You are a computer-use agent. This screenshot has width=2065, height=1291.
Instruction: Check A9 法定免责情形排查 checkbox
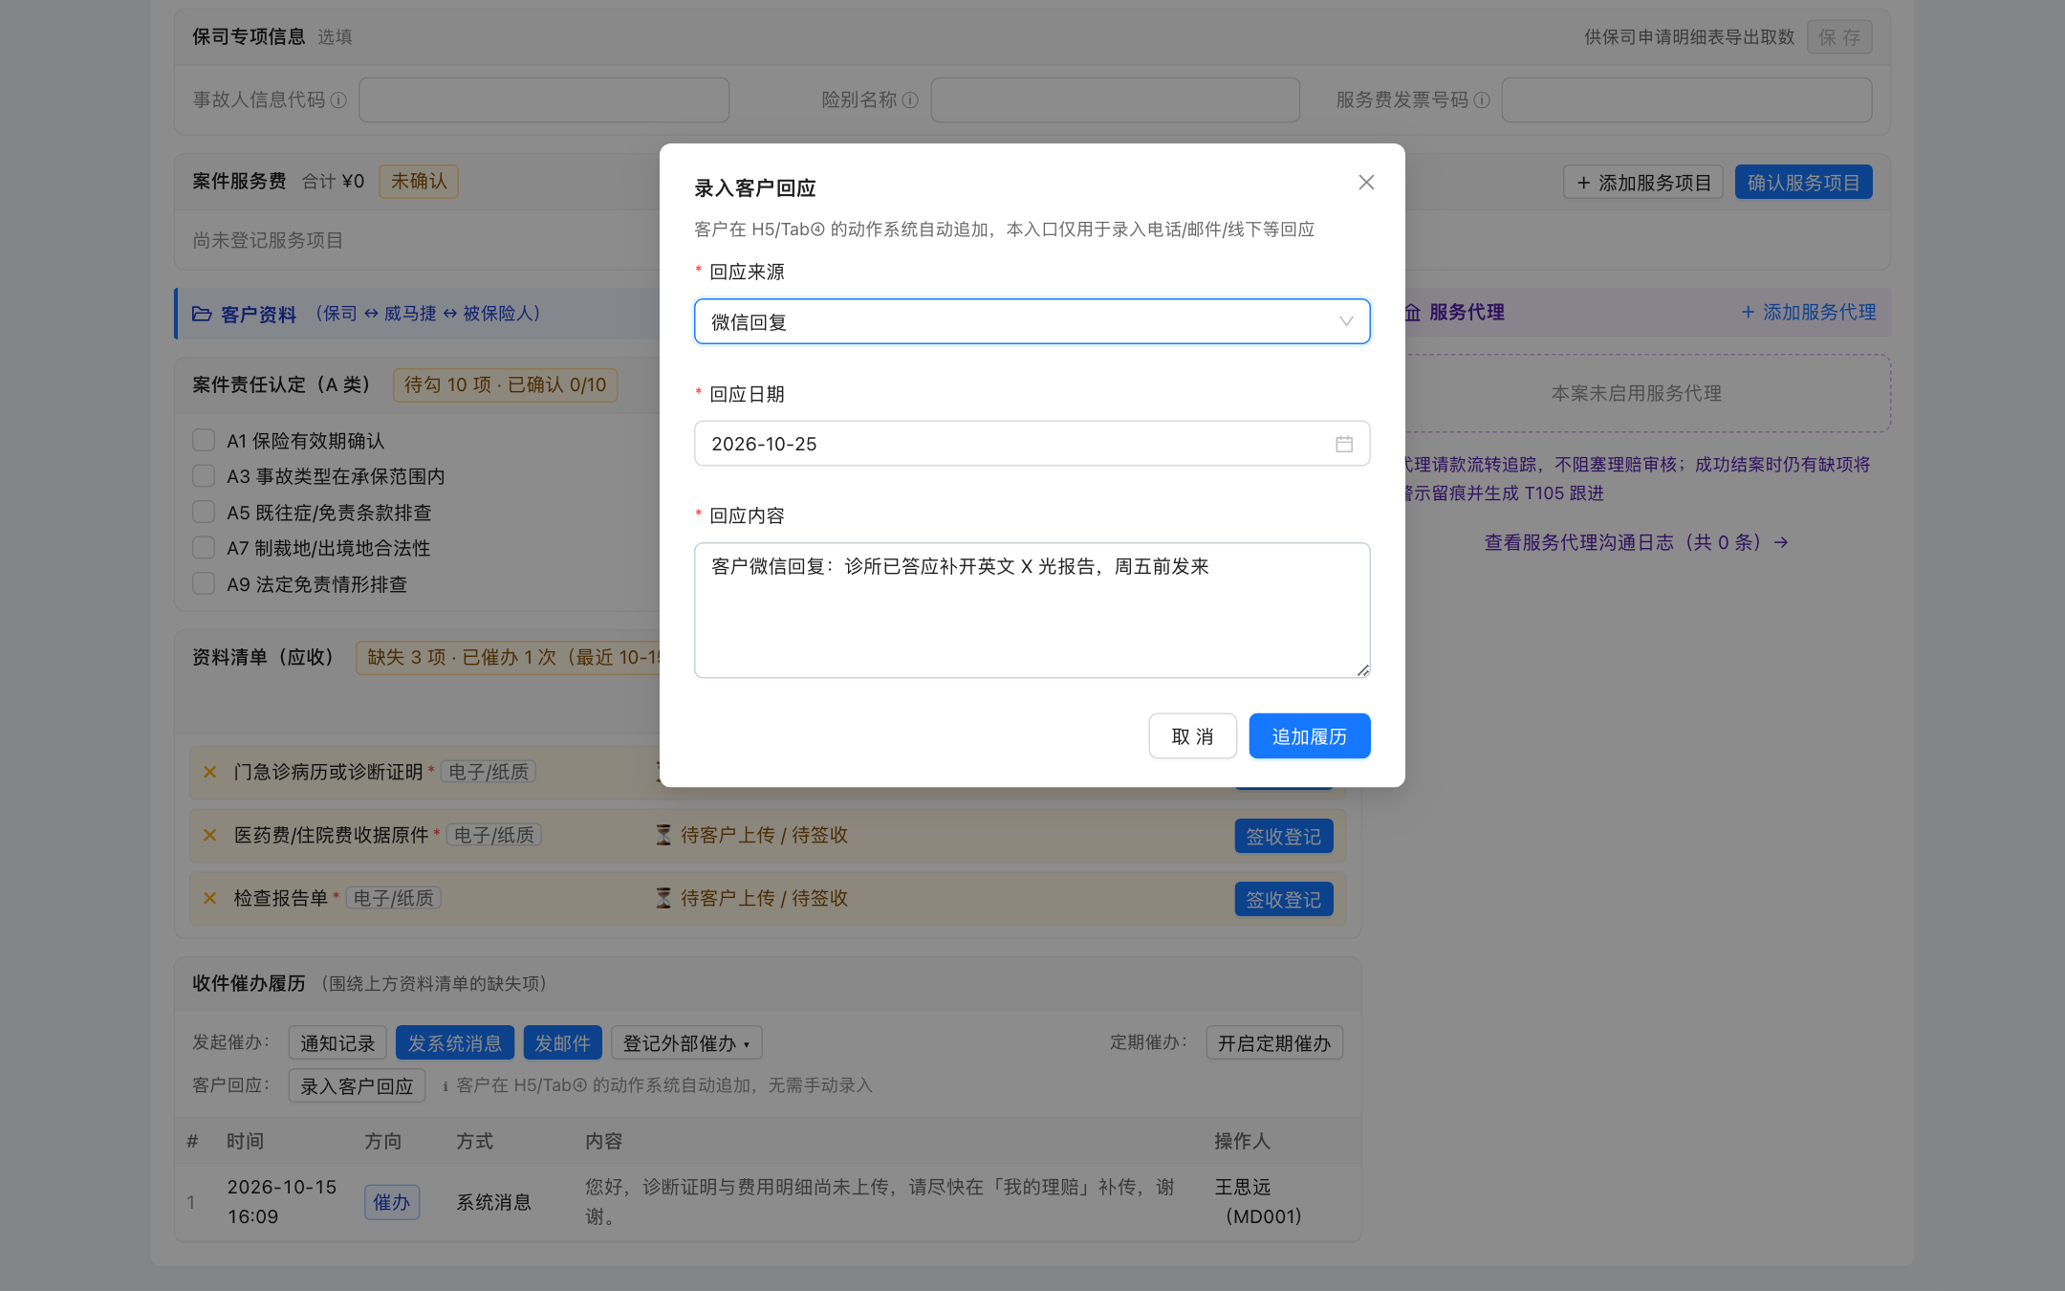coord(204,583)
